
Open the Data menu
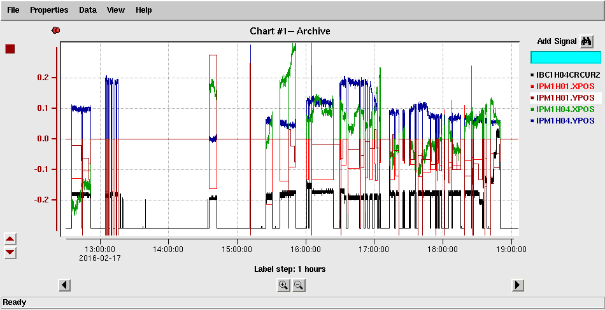88,10
